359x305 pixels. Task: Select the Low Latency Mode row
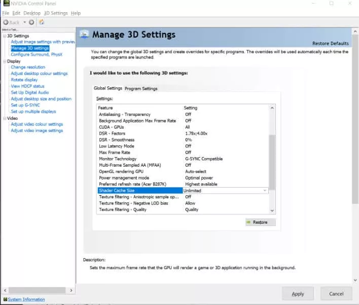(x=183, y=146)
